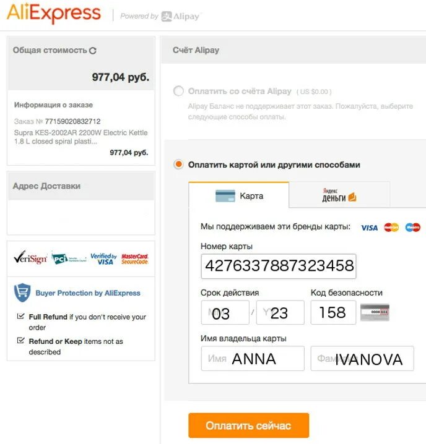Image resolution: width=426 pixels, height=444 pixels.
Task: Click the VeriSign security badge
Action: coord(30,258)
